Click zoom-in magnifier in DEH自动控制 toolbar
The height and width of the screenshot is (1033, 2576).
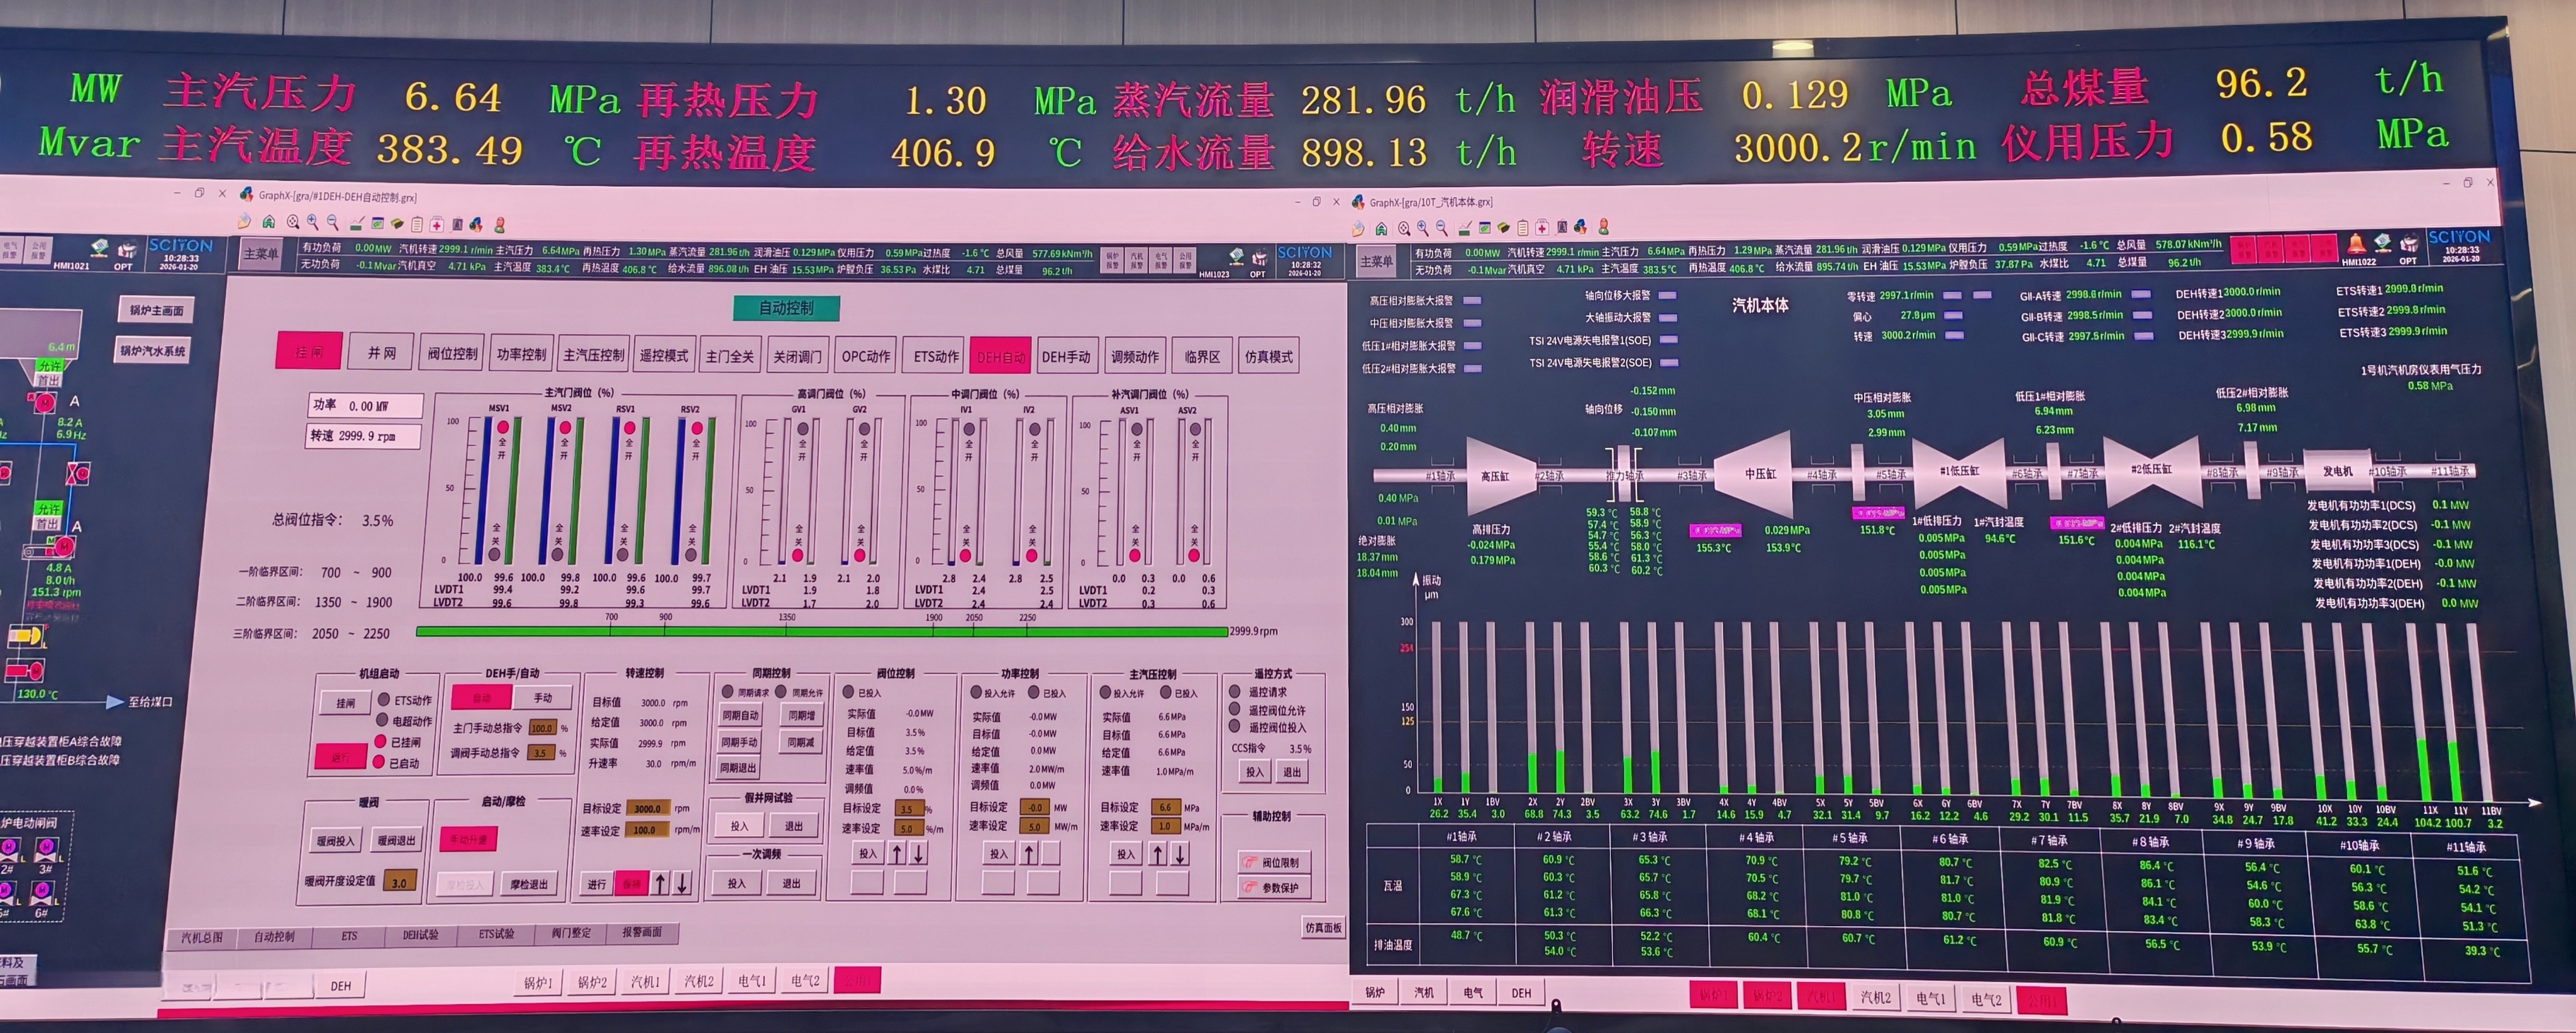pyautogui.click(x=313, y=222)
